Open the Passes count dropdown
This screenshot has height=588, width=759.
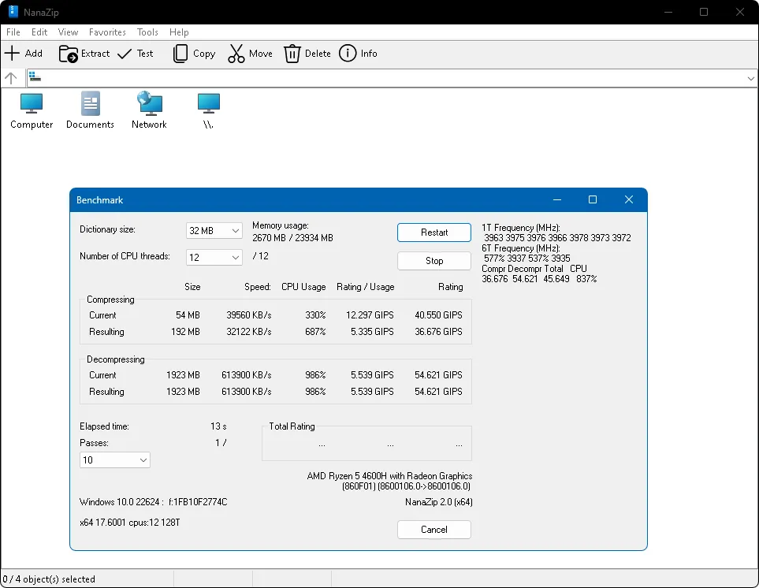click(115, 460)
